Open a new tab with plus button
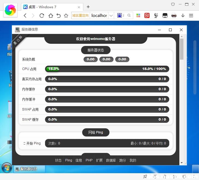 [x=88, y=7]
